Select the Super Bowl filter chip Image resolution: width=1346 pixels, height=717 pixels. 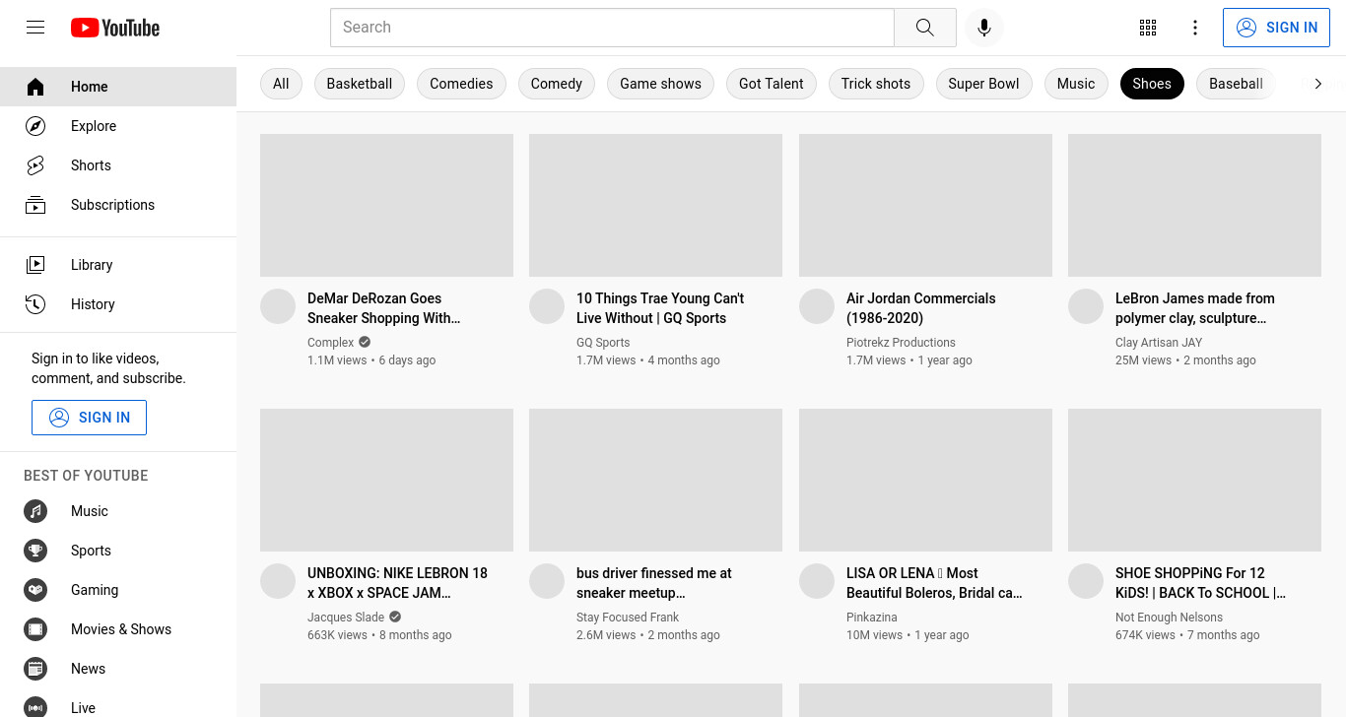[x=983, y=84]
